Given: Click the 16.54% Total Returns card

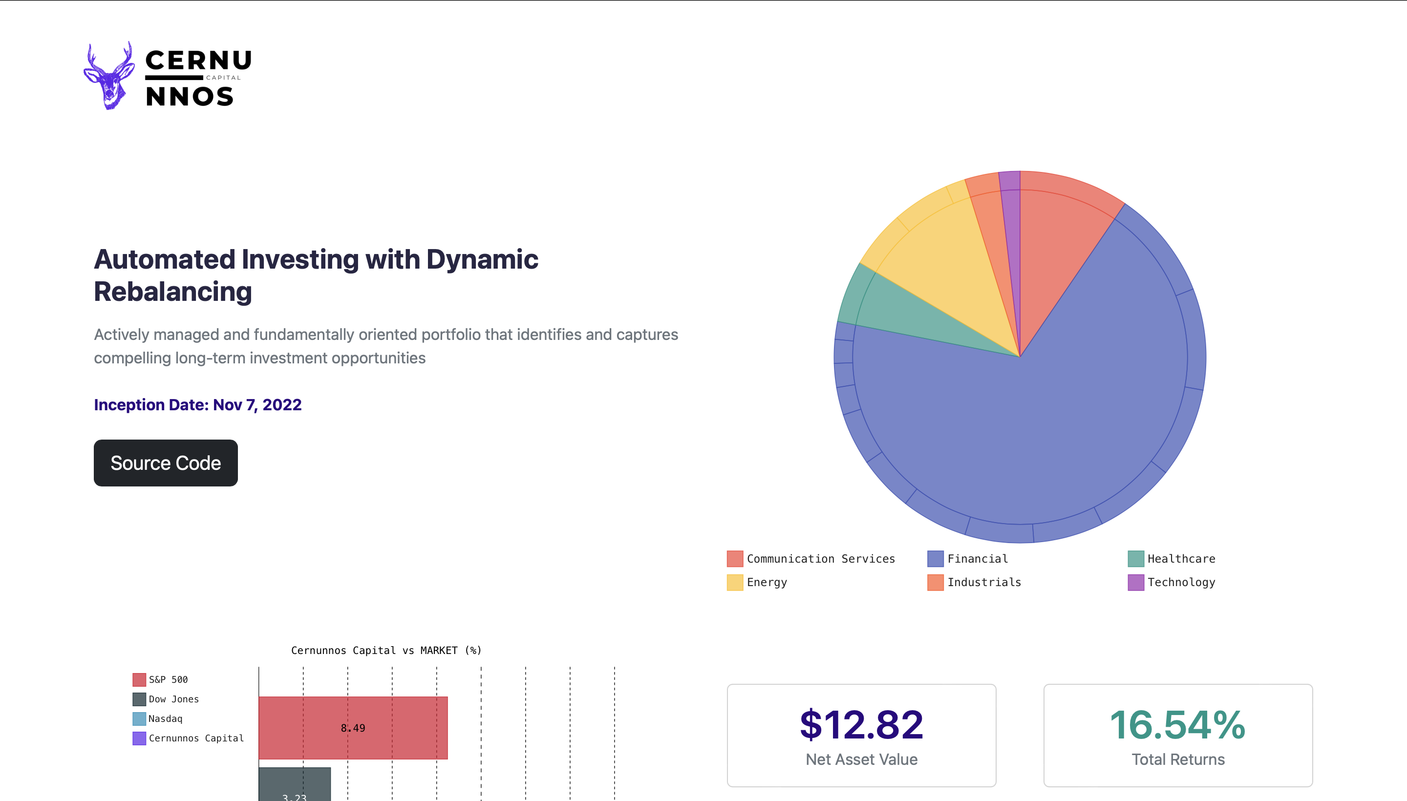Looking at the screenshot, I should point(1178,736).
